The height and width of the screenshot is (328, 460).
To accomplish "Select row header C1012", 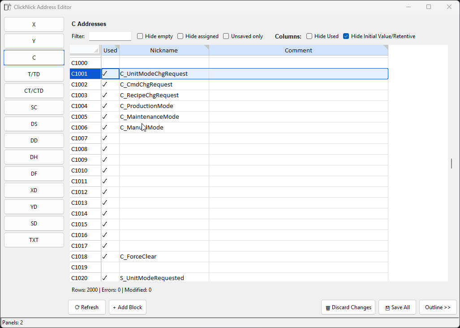I will click(x=86, y=192).
